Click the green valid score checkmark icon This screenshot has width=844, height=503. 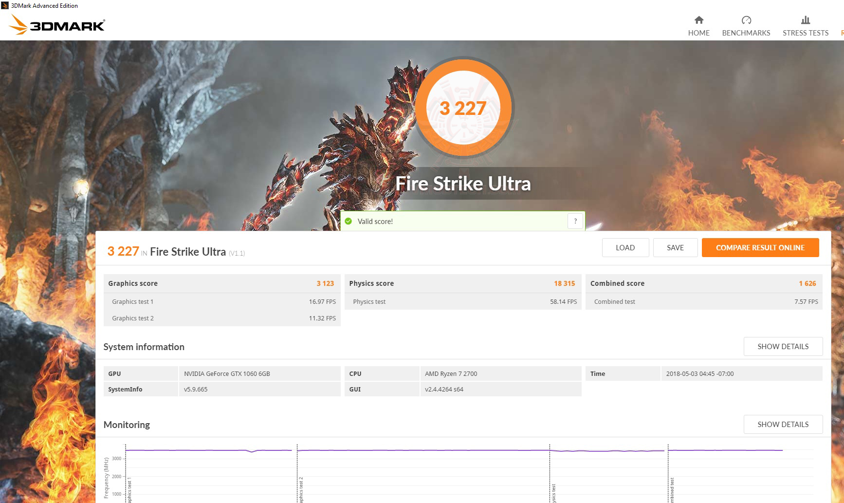tap(349, 221)
